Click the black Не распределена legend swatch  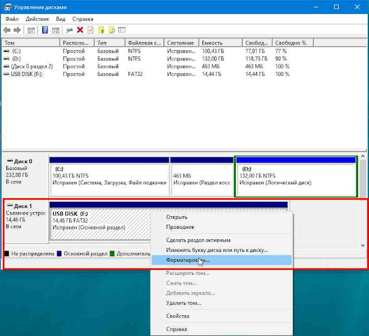tap(6, 254)
